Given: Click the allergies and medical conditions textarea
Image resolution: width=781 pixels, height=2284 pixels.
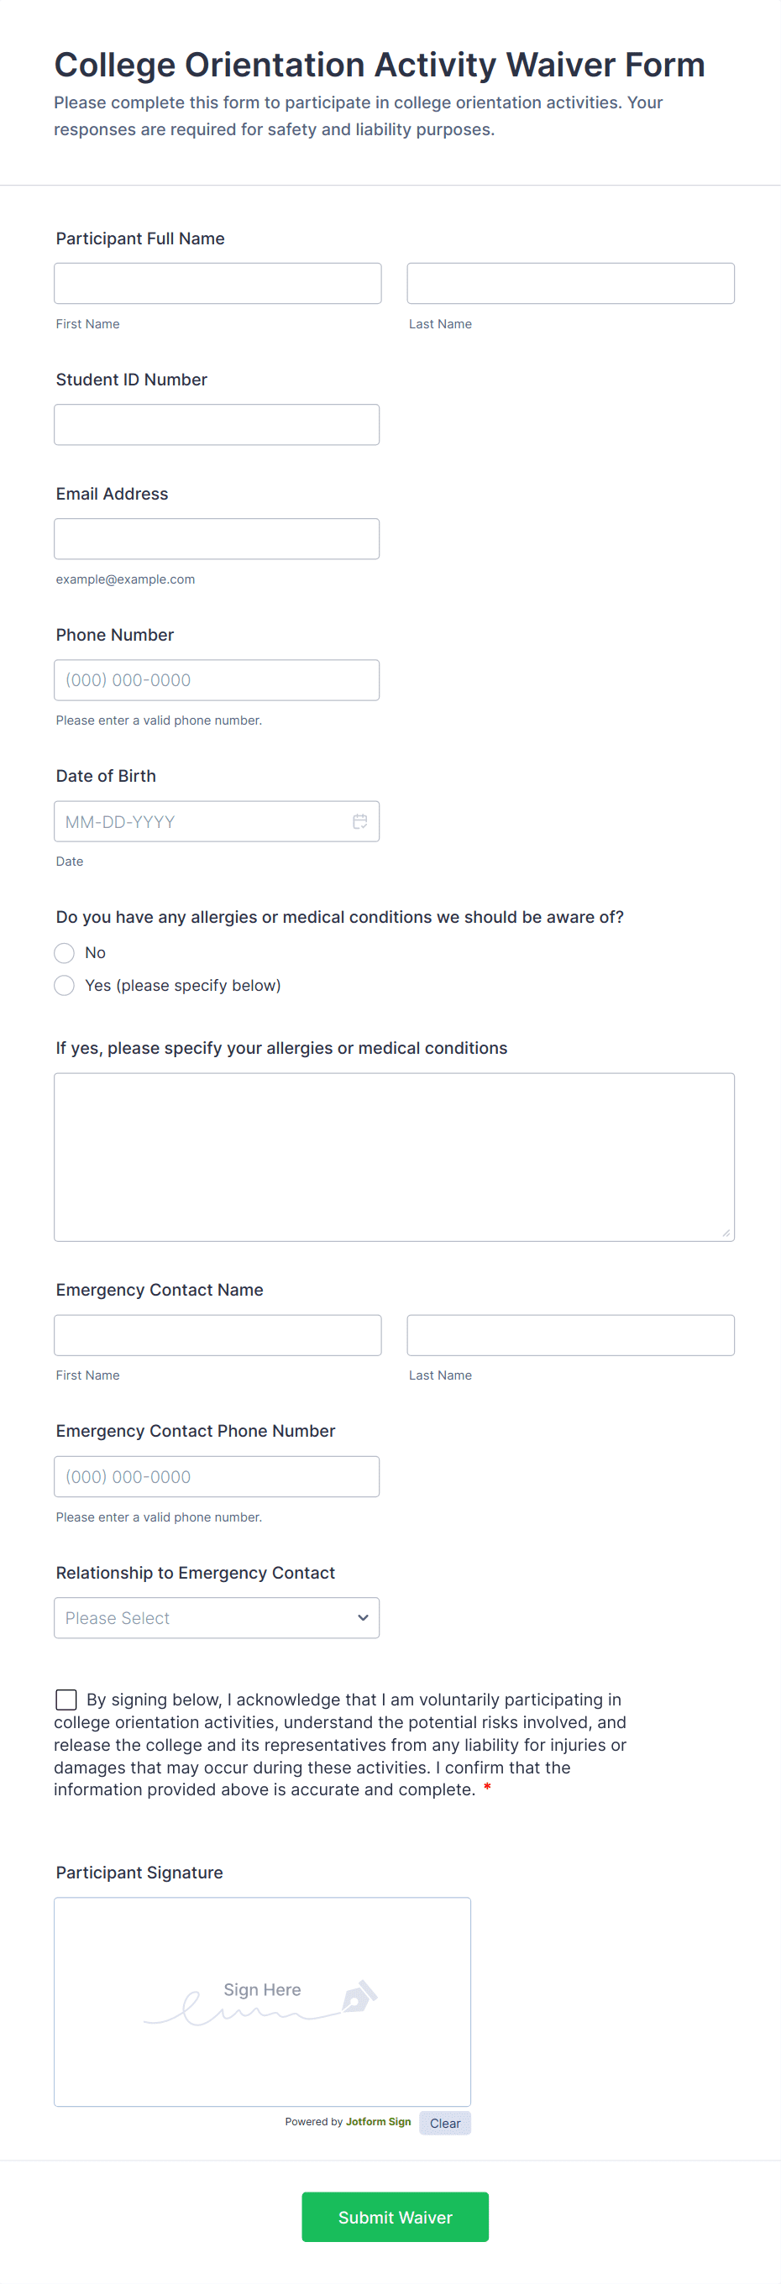Looking at the screenshot, I should [x=394, y=1156].
